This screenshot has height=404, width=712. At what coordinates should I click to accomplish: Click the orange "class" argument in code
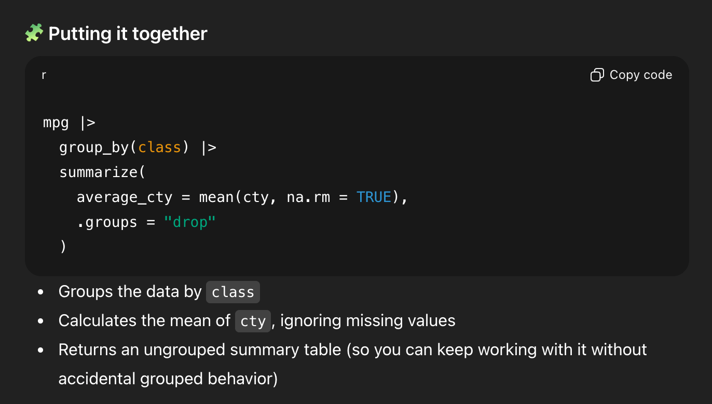click(159, 148)
